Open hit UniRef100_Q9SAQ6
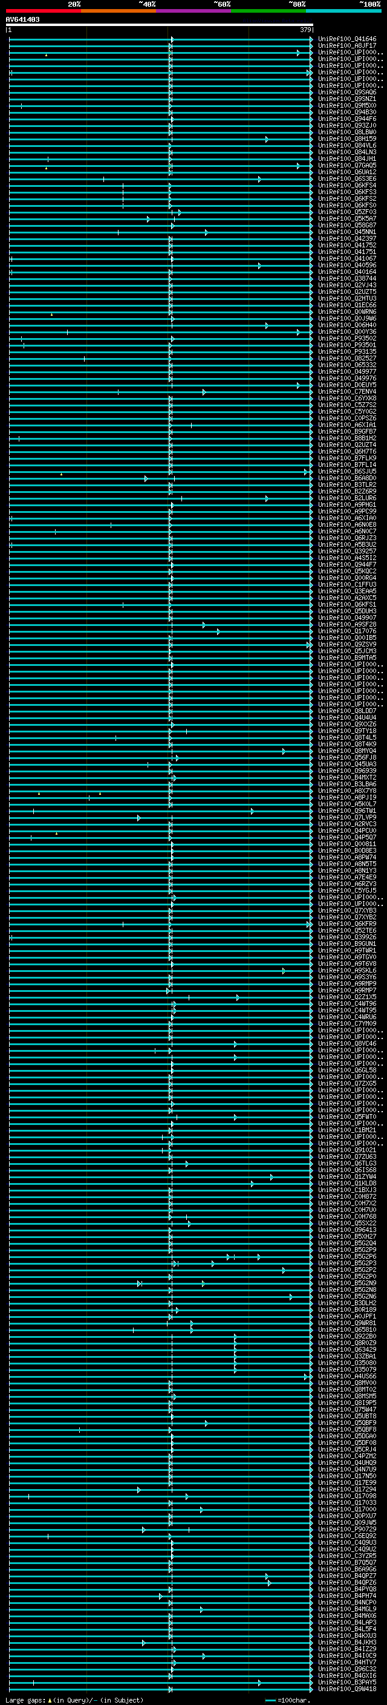 (x=347, y=93)
